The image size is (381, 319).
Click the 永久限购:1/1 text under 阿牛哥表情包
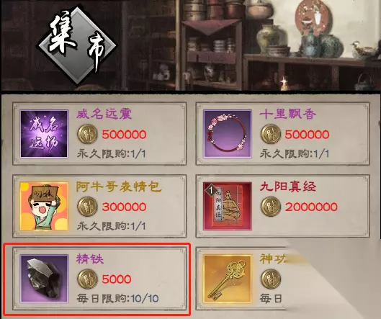(x=112, y=226)
